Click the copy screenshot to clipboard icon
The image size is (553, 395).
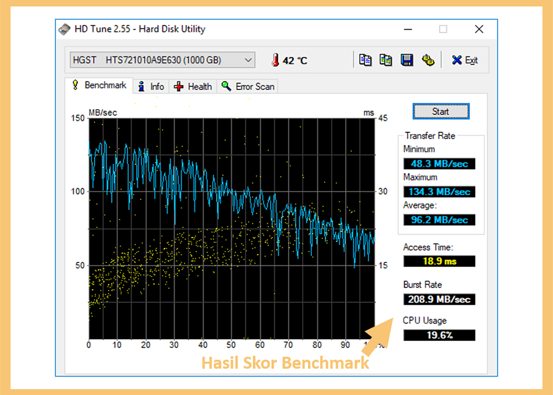pyautogui.click(x=385, y=60)
